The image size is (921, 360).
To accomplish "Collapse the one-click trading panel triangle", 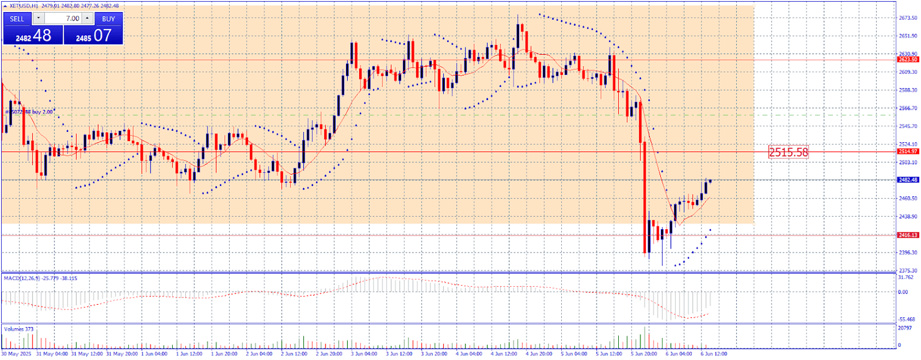I will (x=5, y=6).
